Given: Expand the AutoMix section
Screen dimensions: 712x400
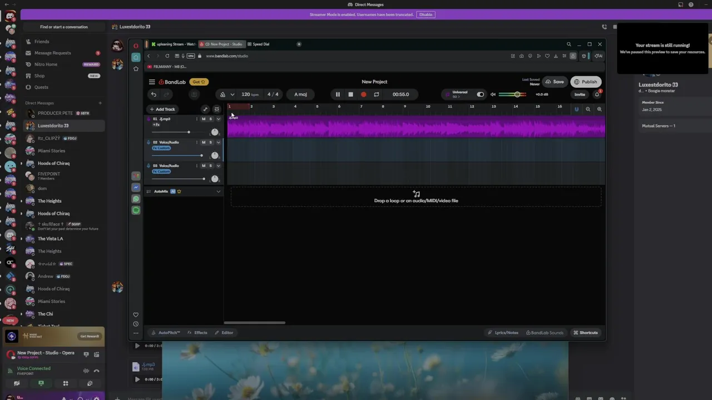Looking at the screenshot, I should click(218, 192).
